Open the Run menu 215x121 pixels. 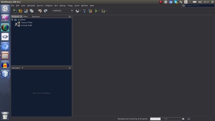56,6
